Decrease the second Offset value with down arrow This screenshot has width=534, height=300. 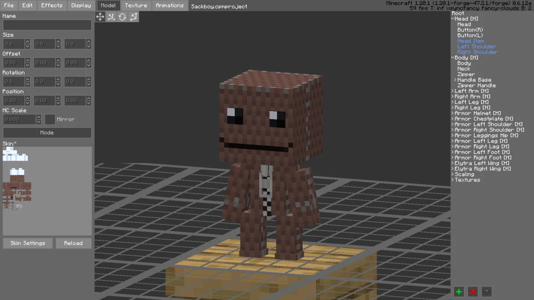pos(58,65)
